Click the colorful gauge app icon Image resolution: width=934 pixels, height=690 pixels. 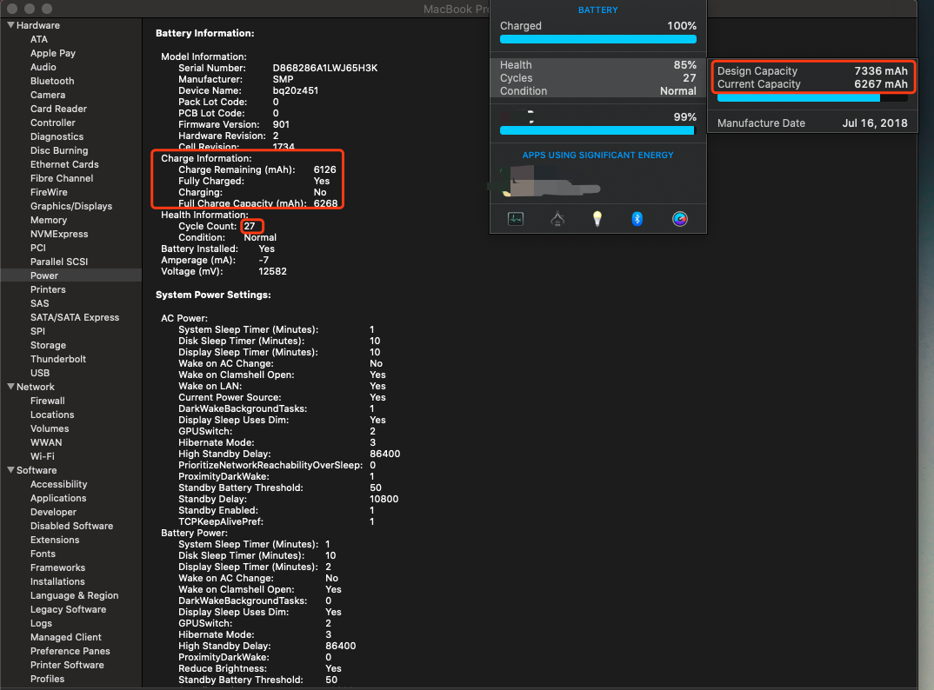(x=680, y=219)
